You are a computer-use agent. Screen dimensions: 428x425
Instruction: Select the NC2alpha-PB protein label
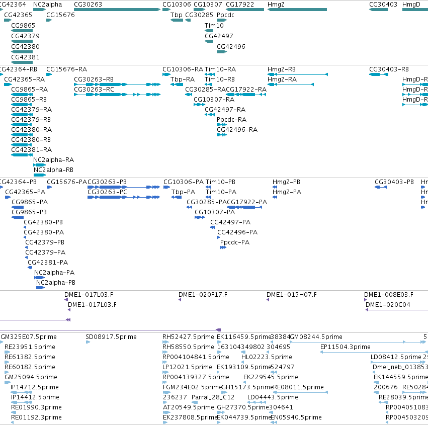56,283
